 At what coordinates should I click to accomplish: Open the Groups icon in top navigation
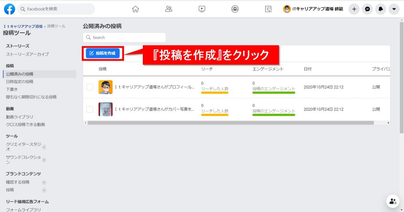235,9
